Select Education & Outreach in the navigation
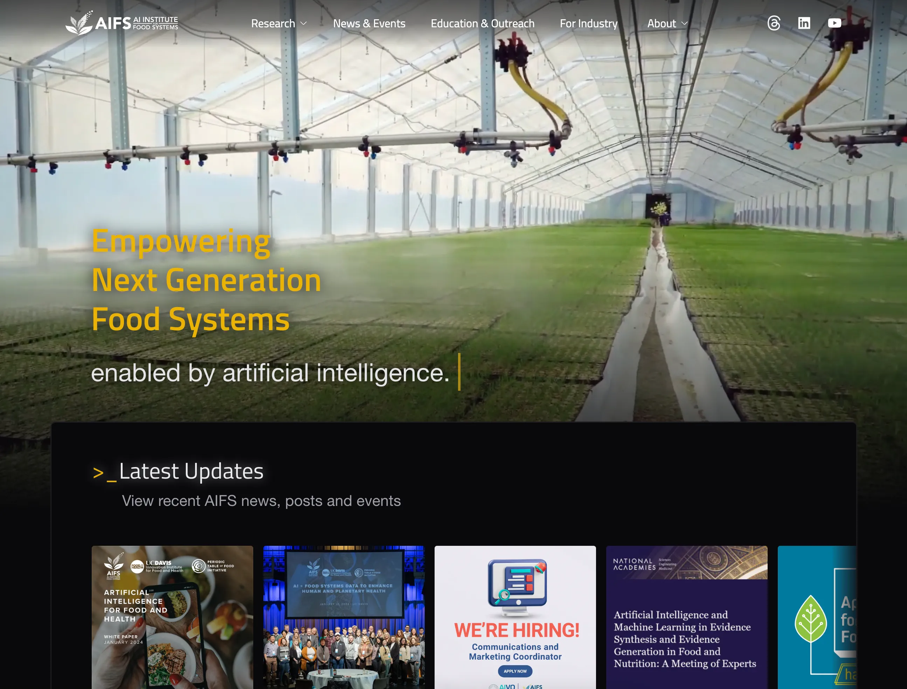Viewport: 907px width, 689px height. coord(483,23)
